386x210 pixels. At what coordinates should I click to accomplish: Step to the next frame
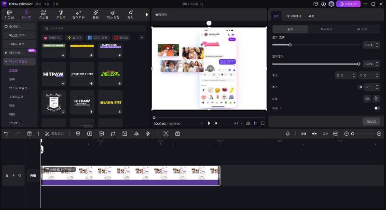[x=216, y=123]
